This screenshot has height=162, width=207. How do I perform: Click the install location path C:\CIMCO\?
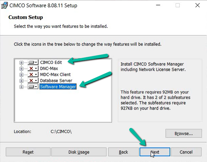pos(61,132)
